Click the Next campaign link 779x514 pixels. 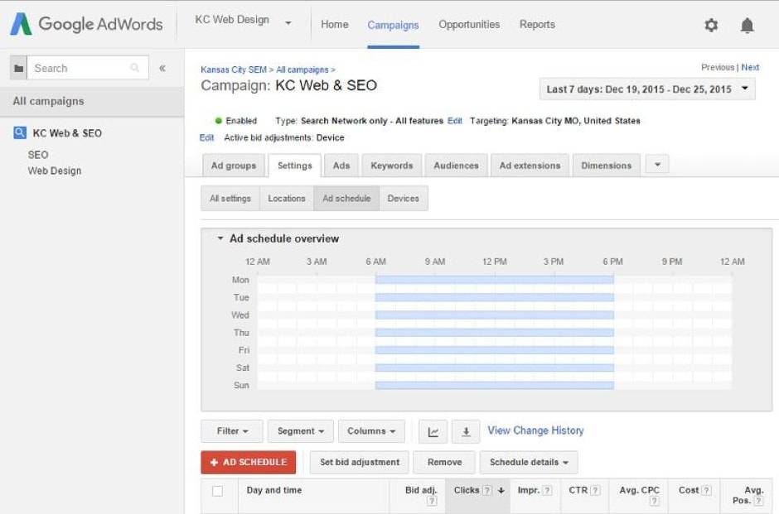(x=750, y=68)
